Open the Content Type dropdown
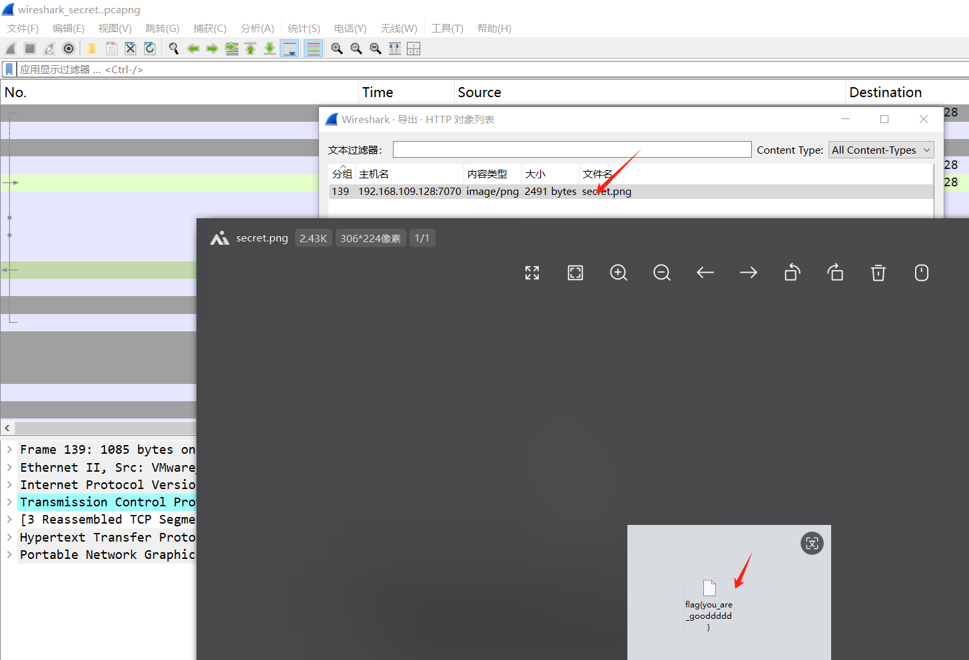The height and width of the screenshot is (660, 969). [880, 150]
